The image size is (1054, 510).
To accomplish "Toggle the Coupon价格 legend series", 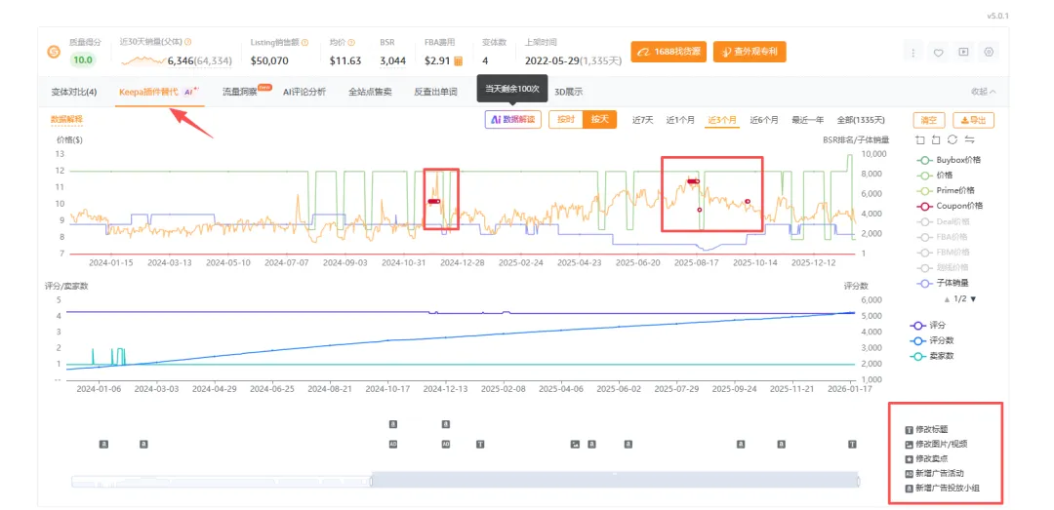I will pyautogui.click(x=950, y=206).
